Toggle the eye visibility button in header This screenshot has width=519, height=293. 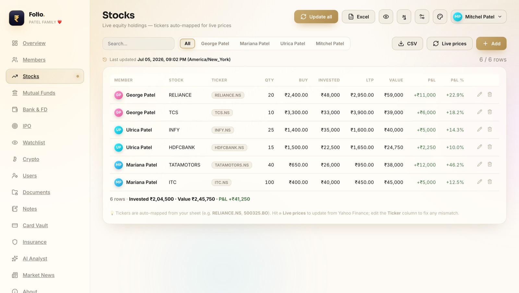[386, 17]
